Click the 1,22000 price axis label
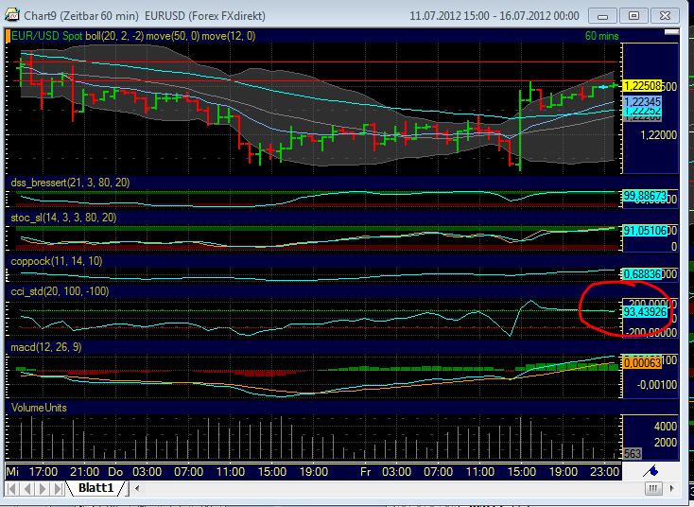Image resolution: width=694 pixels, height=507 pixels. click(x=659, y=135)
